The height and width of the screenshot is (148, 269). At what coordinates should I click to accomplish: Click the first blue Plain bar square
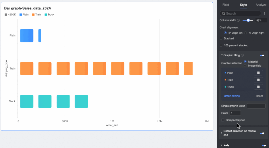tap(27, 35)
